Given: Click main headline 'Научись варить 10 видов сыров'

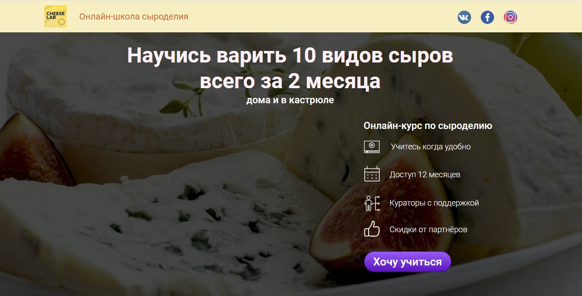Looking at the screenshot, I should tap(290, 56).
